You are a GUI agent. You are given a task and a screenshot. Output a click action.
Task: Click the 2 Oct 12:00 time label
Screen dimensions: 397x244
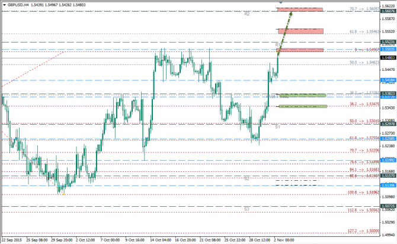click(85, 240)
